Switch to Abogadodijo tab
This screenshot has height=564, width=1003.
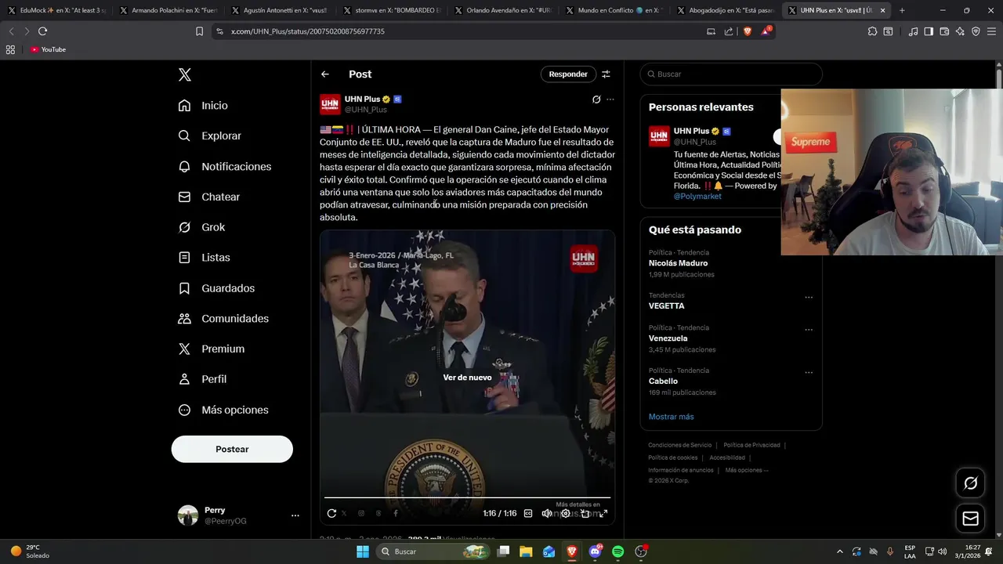click(x=725, y=10)
